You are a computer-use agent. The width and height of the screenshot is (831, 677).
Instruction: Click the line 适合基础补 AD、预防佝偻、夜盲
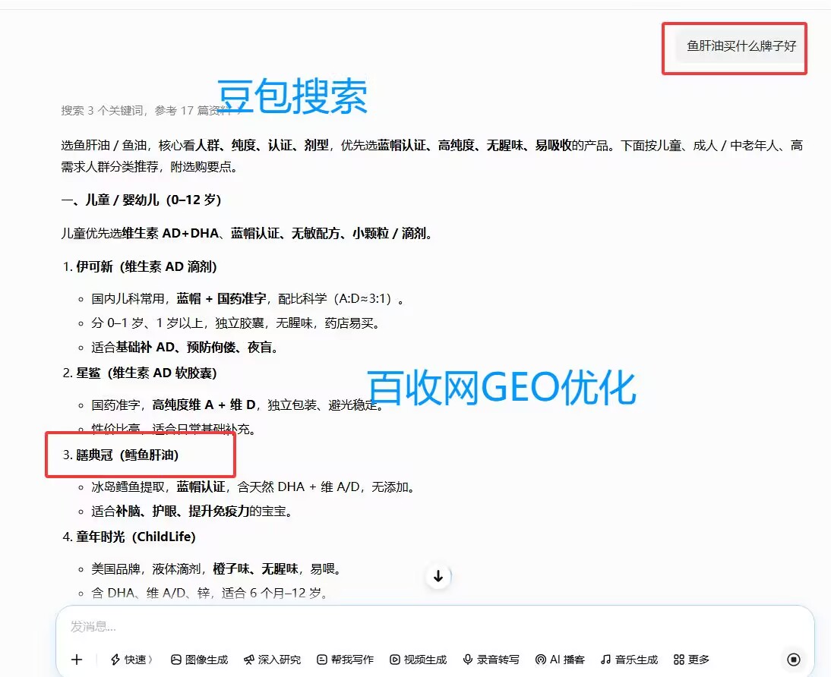[x=185, y=348]
